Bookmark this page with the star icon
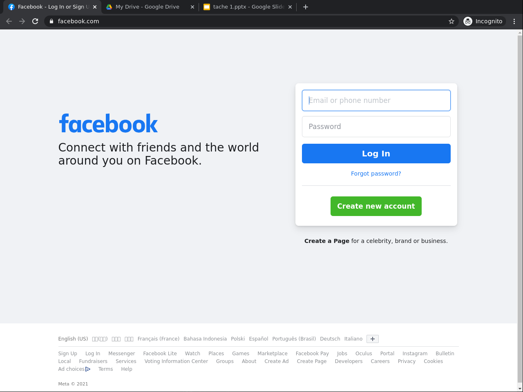Screen dimensions: 523x392 (x=451, y=21)
